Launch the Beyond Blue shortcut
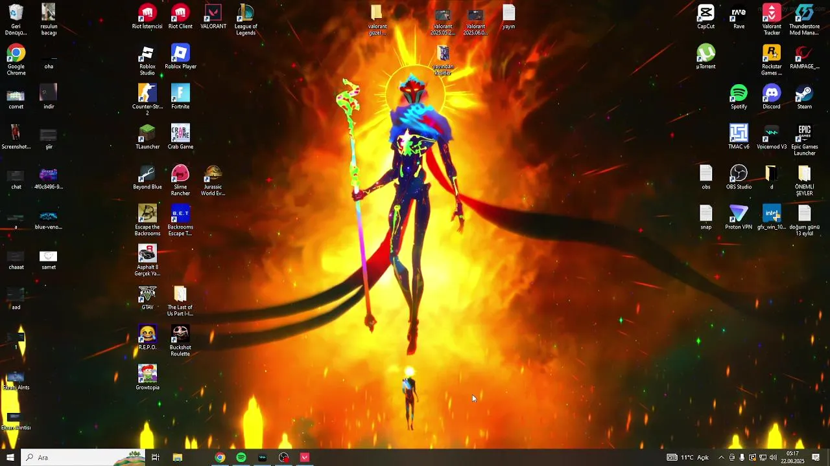 (147, 177)
